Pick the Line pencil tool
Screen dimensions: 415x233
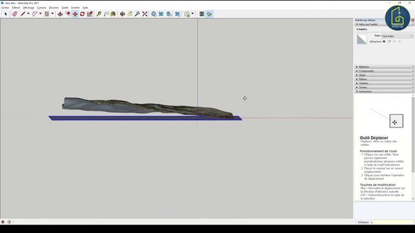23,14
